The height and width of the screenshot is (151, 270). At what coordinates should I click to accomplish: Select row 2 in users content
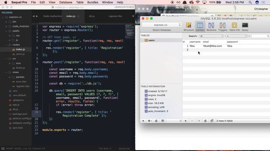pyautogui.click(x=226, y=49)
